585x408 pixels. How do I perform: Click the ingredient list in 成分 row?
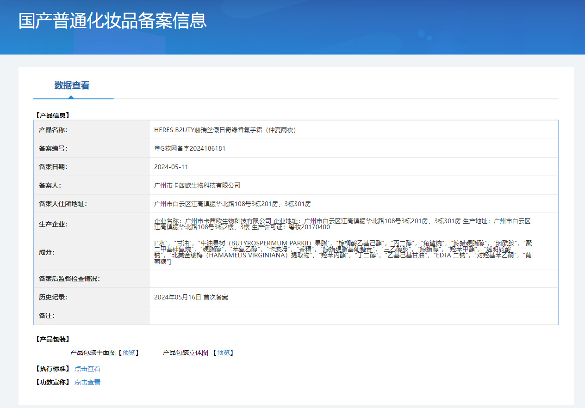coord(342,252)
